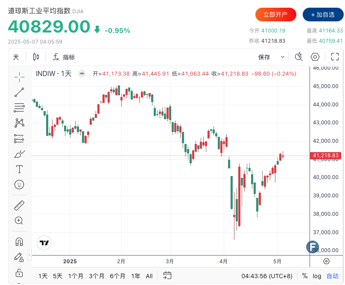Toggle magnet mode for drawings
This screenshot has height=285, width=345.
[x=19, y=242]
